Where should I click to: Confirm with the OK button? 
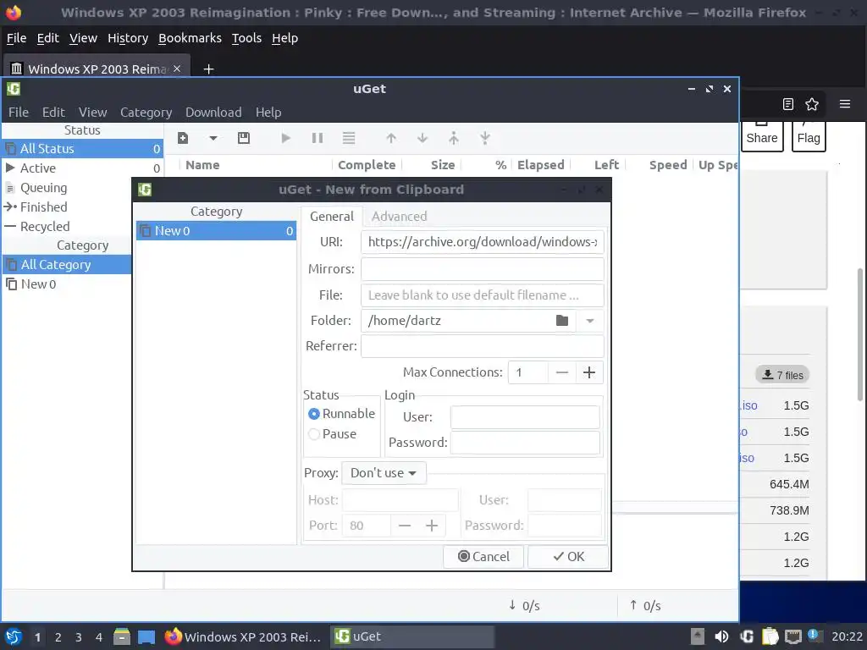[x=568, y=557]
